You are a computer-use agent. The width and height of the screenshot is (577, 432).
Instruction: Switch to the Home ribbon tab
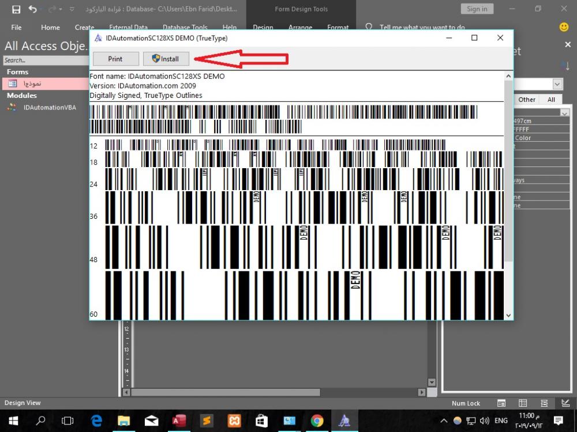pyautogui.click(x=50, y=28)
